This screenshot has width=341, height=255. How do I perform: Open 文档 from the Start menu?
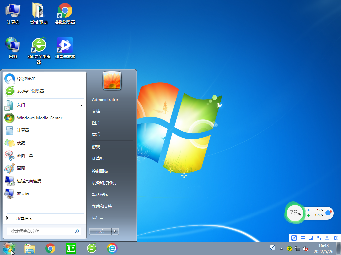[96, 111]
